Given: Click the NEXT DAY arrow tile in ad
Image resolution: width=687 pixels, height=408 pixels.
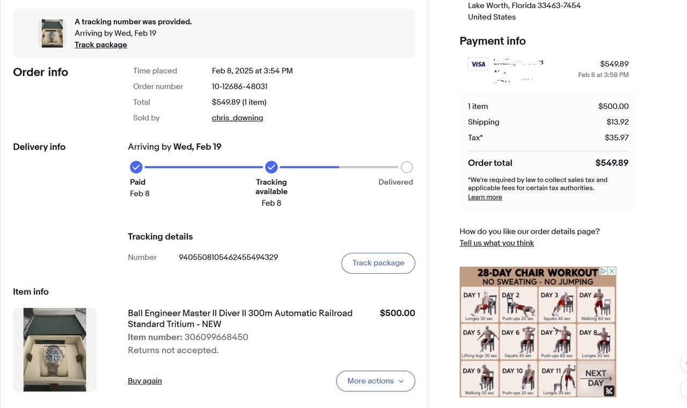Looking at the screenshot, I should pyautogui.click(x=596, y=377).
